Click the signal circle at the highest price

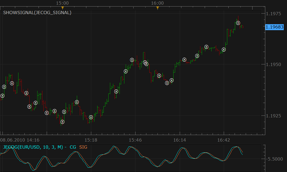click(238, 23)
